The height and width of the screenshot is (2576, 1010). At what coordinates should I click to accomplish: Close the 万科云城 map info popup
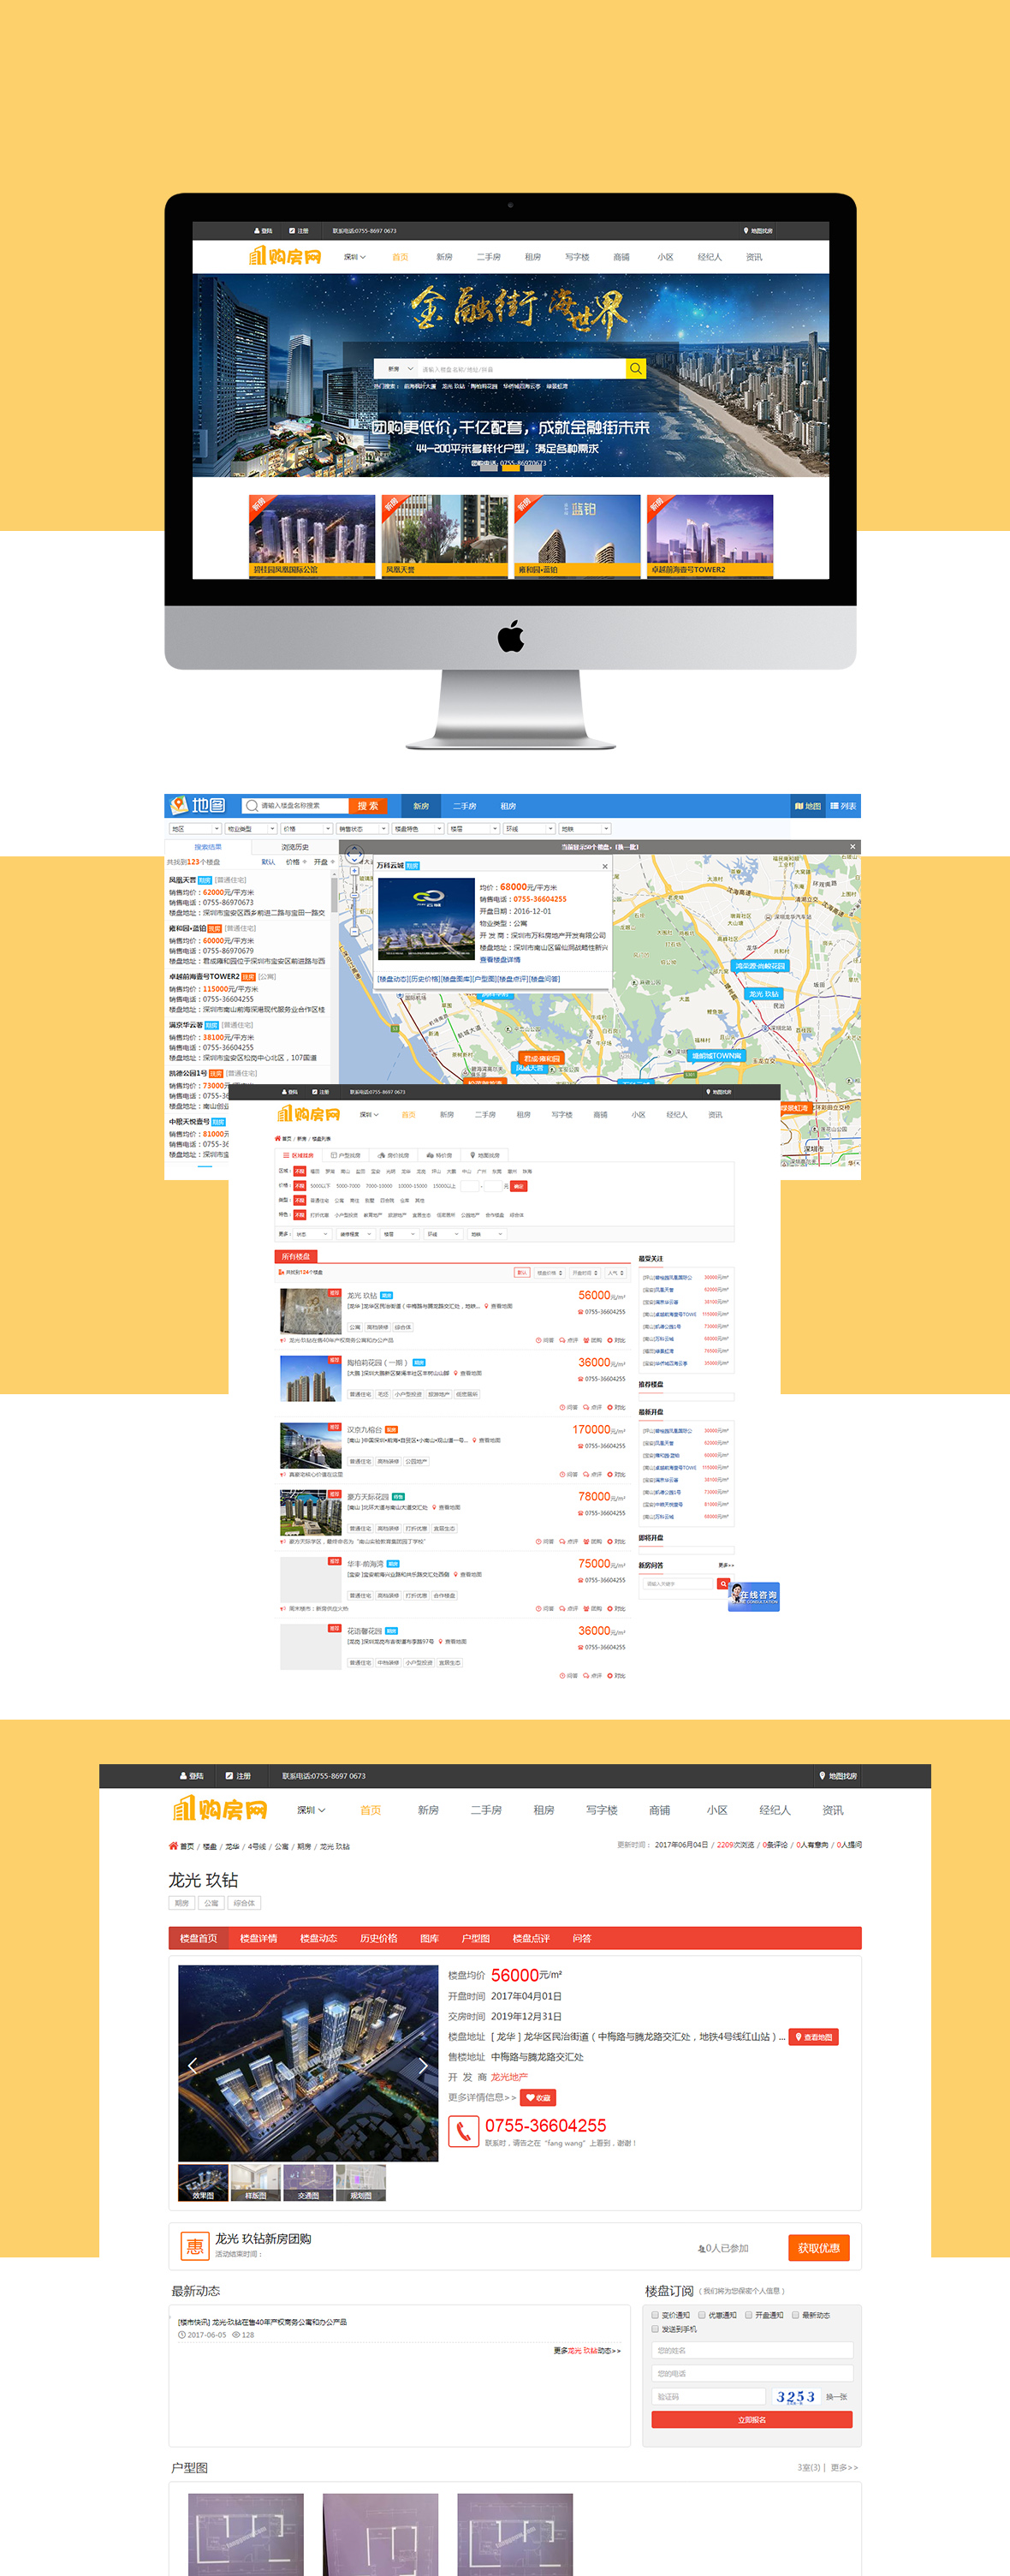(604, 866)
